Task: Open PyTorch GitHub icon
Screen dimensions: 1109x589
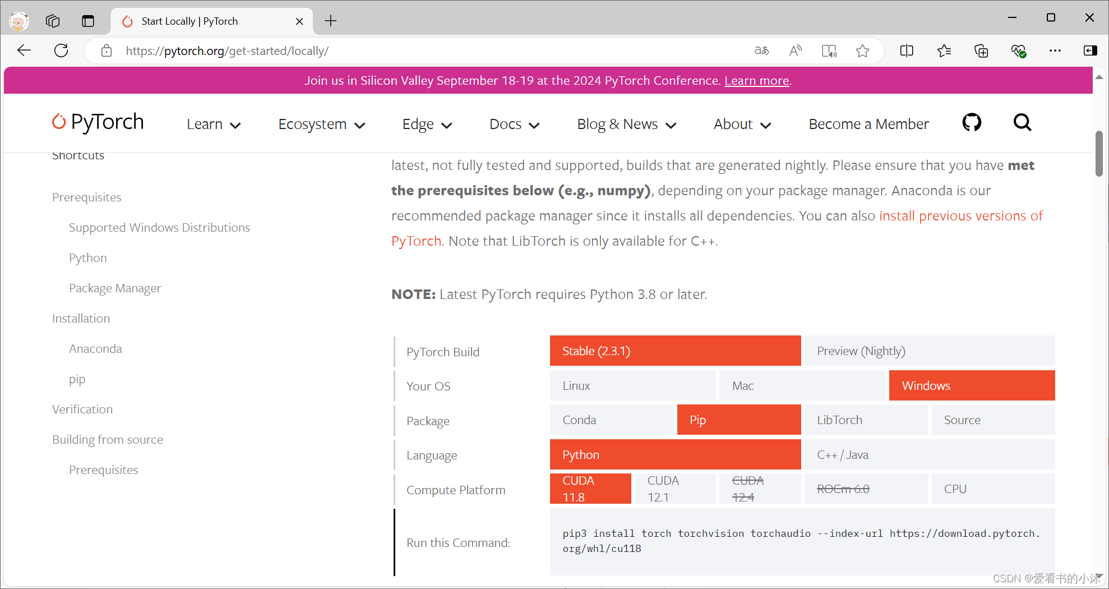Action: [x=972, y=122]
